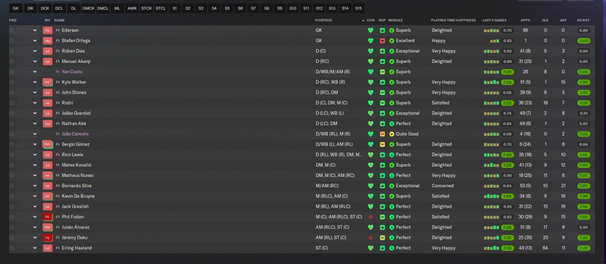Open the selection dropdown arrow for Yan Couto
Screen dimensions: 606x264
tap(35, 72)
